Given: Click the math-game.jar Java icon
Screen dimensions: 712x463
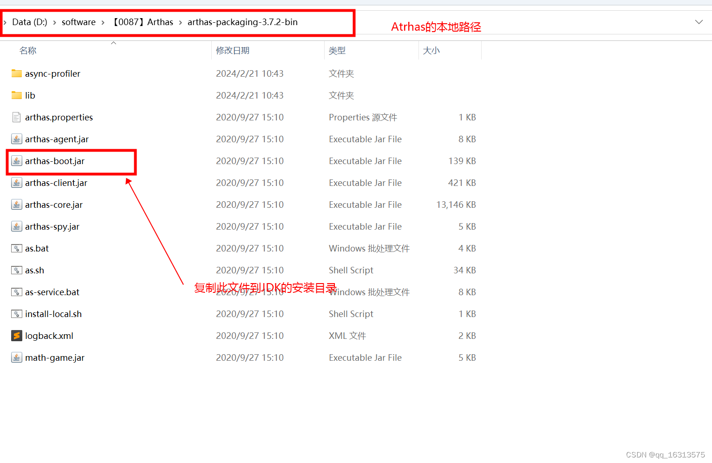Looking at the screenshot, I should (x=16, y=357).
